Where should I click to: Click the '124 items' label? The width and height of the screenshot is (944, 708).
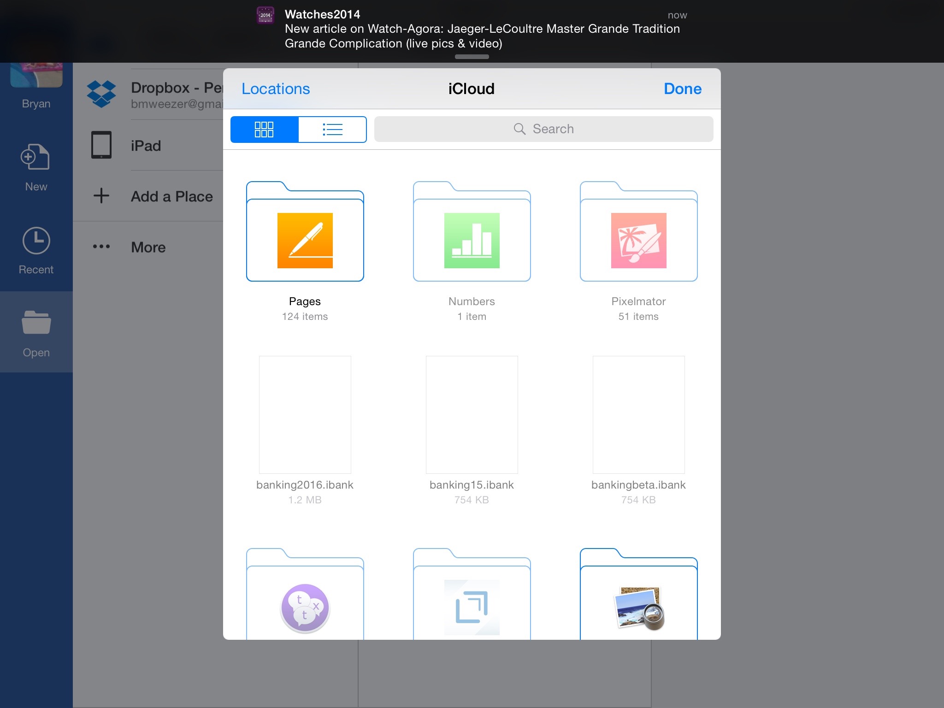click(x=305, y=317)
